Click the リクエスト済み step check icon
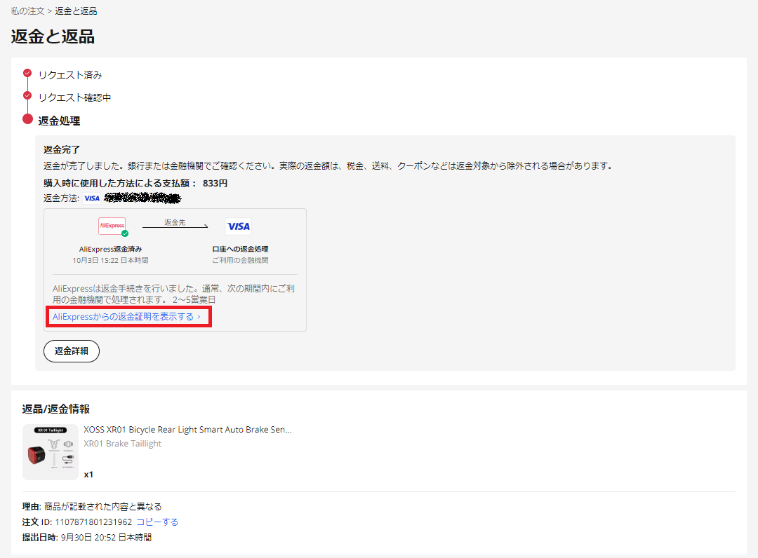The height and width of the screenshot is (558, 758). pos(27,73)
